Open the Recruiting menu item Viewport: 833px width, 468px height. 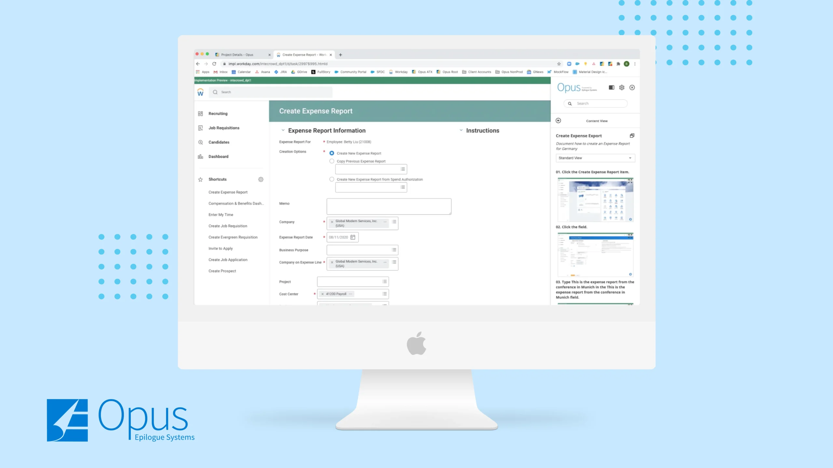click(218, 114)
